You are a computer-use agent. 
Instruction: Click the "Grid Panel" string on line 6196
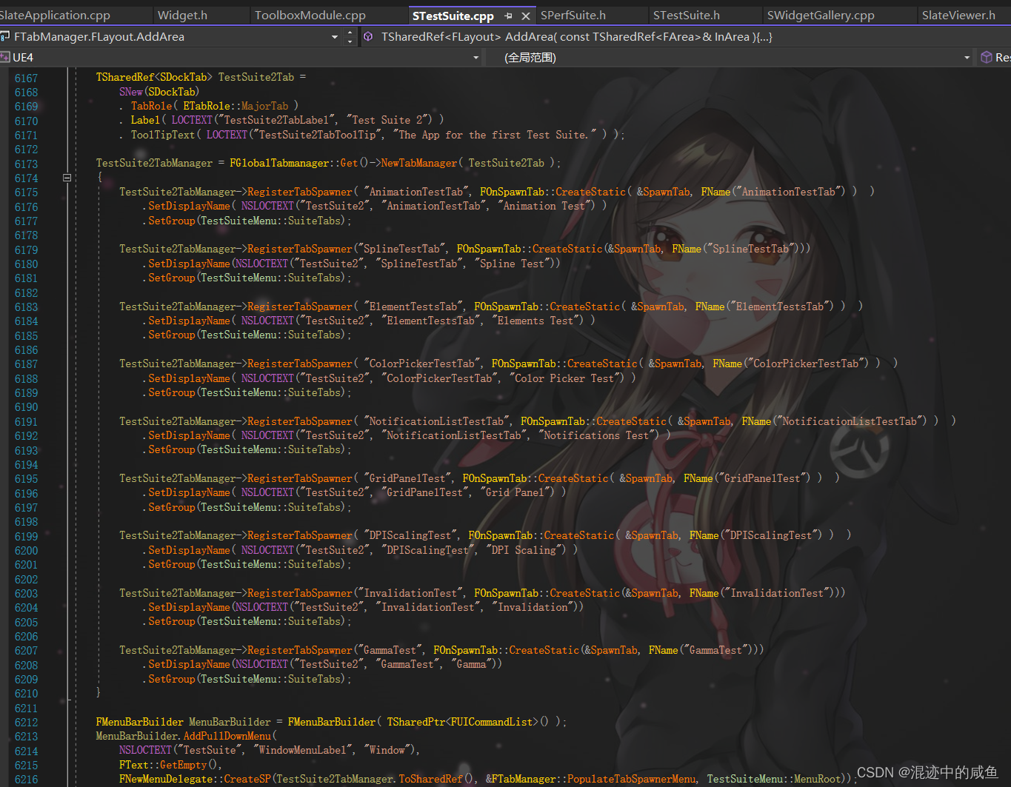click(517, 492)
